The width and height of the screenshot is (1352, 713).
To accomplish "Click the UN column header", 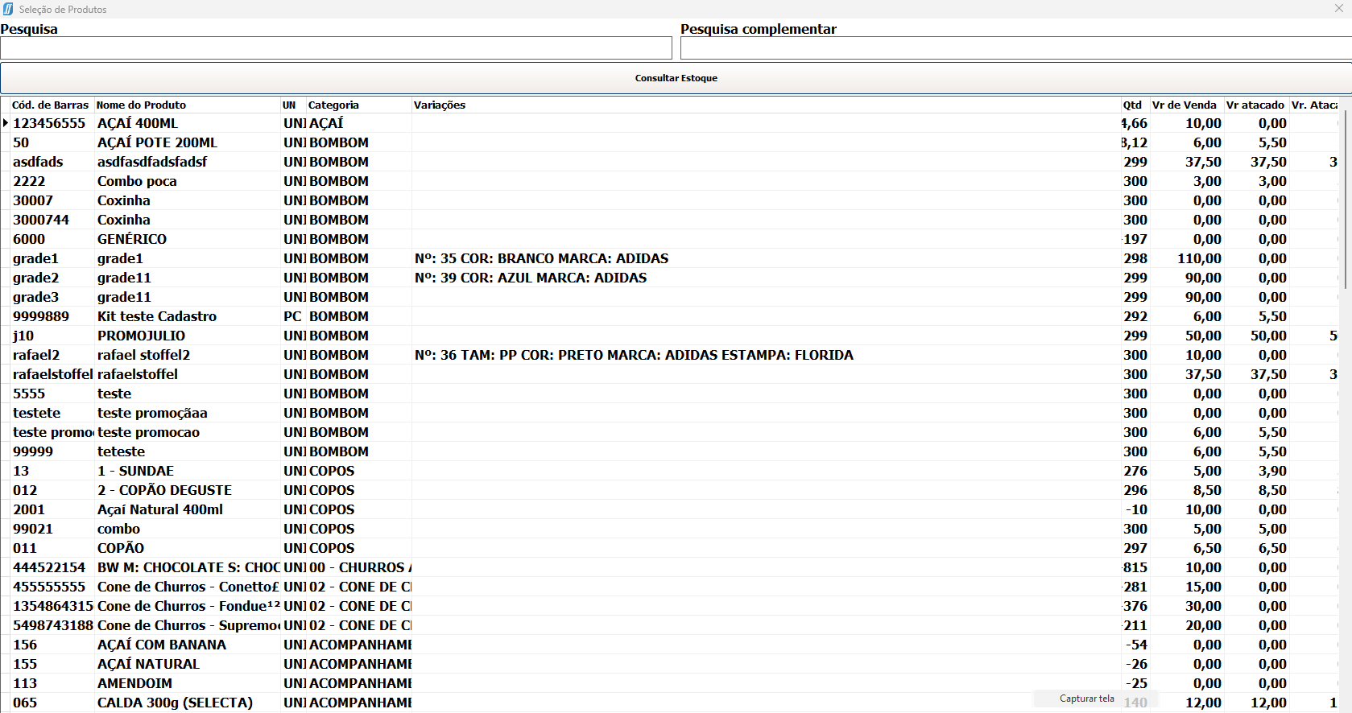I will tap(289, 105).
